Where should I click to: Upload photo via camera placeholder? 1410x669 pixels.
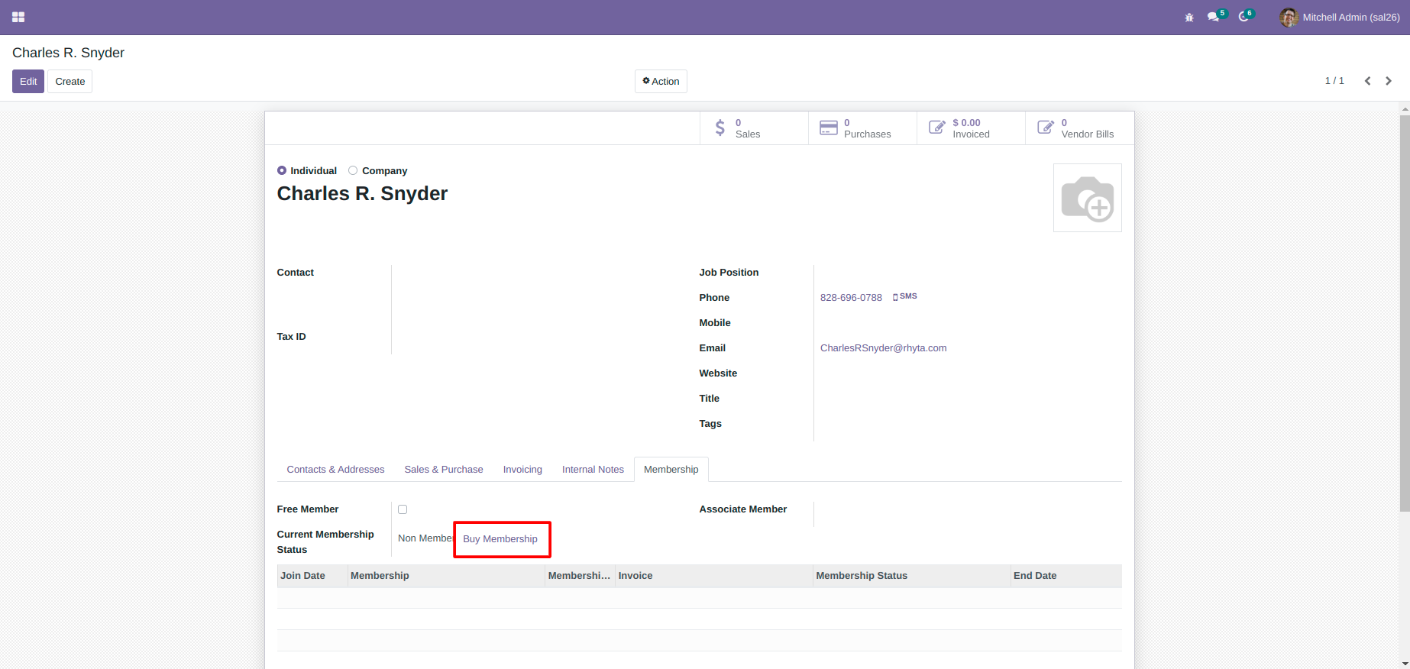pyautogui.click(x=1087, y=198)
